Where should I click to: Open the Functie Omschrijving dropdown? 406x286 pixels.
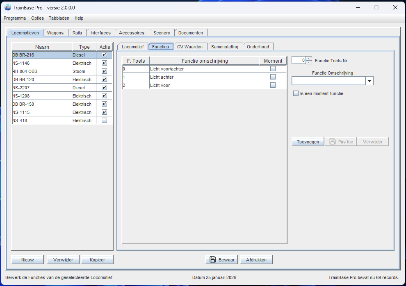point(370,81)
